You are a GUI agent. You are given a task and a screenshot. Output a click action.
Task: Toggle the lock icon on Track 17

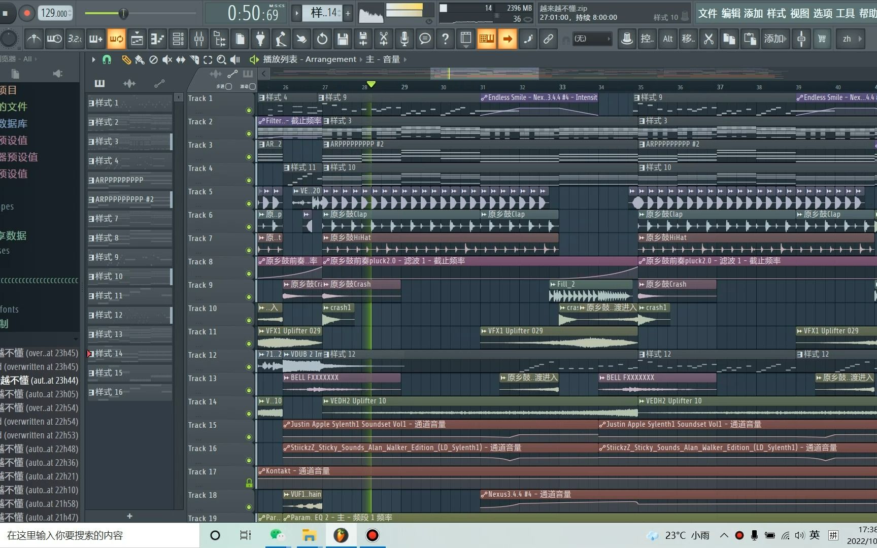pyautogui.click(x=249, y=483)
